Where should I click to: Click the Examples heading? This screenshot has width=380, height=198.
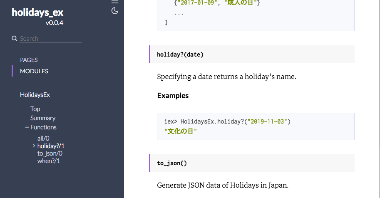173,96
